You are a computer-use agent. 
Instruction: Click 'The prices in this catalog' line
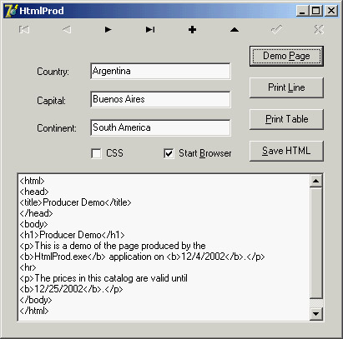(x=103, y=278)
